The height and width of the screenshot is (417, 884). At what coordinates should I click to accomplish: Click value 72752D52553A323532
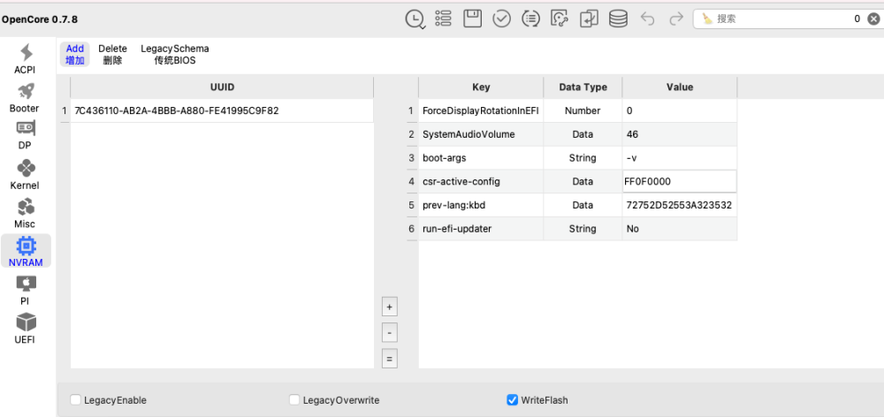[680, 206]
